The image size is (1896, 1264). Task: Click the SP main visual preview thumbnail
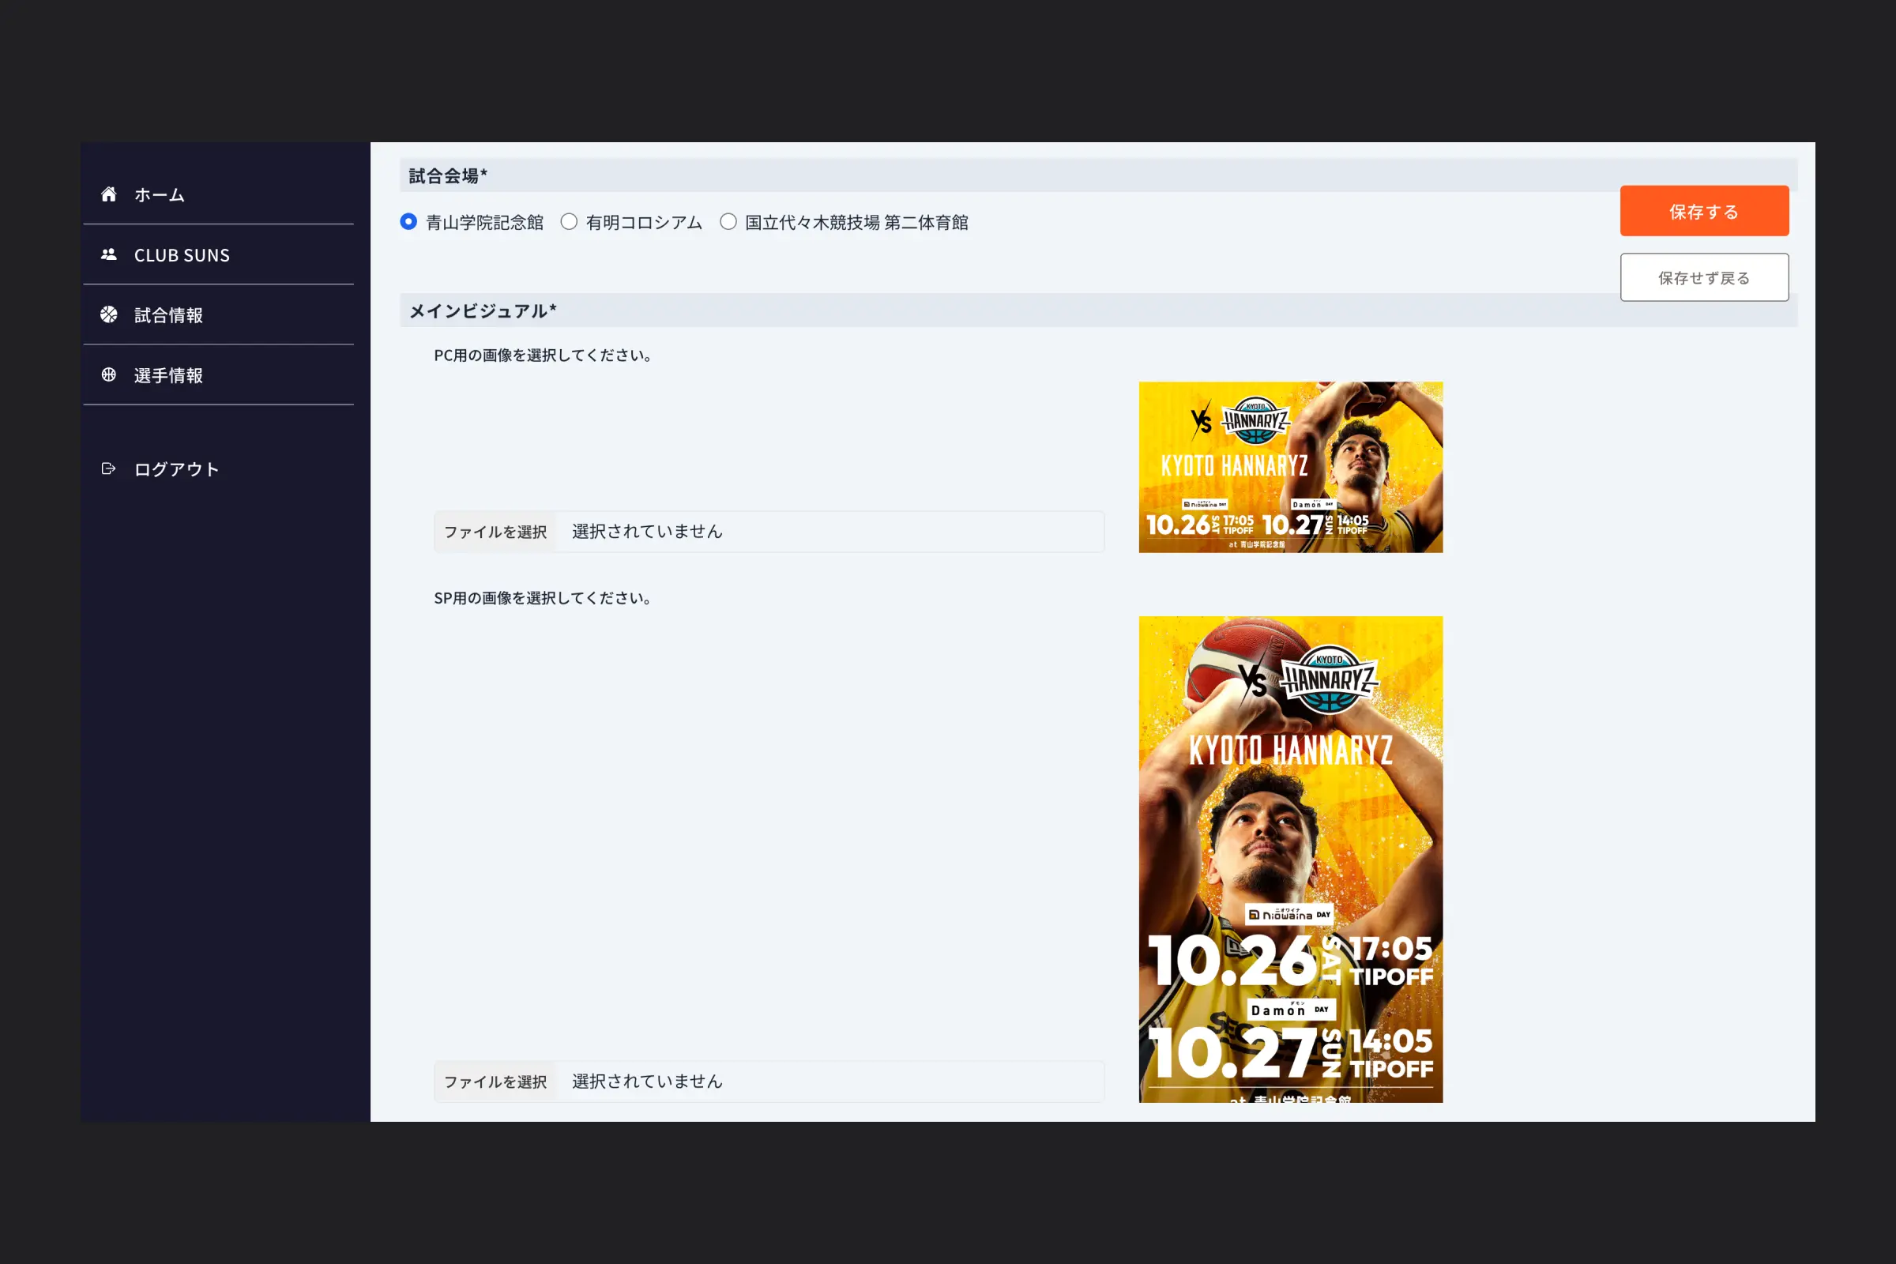point(1291,860)
